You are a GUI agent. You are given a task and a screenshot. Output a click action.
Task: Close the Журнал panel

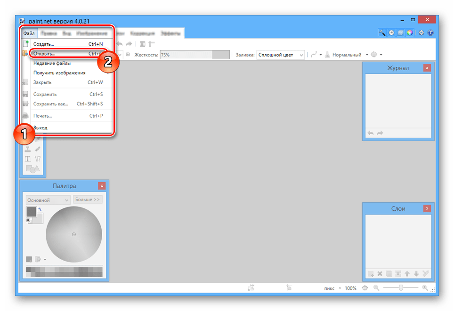click(427, 68)
